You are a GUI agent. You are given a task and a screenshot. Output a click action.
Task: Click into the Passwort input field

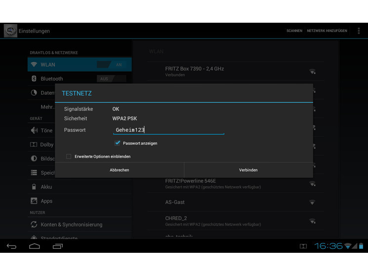click(168, 130)
